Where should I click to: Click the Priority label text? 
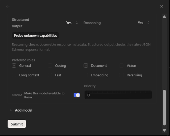click(x=90, y=86)
